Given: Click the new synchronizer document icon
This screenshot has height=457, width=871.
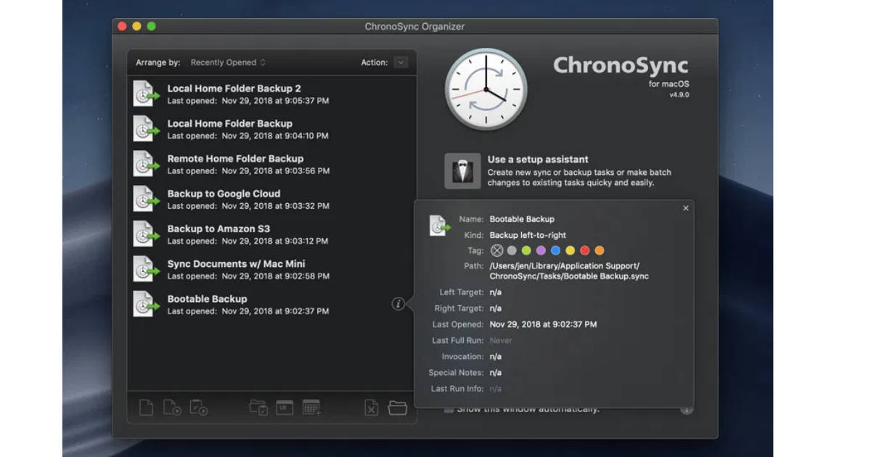Looking at the screenshot, I should coord(173,408).
